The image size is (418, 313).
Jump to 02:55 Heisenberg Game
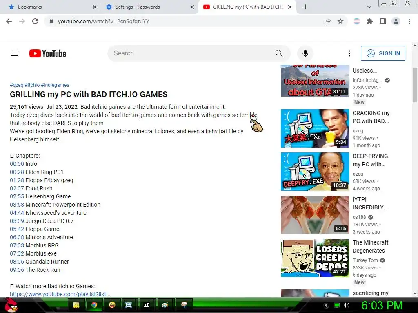tap(17, 196)
